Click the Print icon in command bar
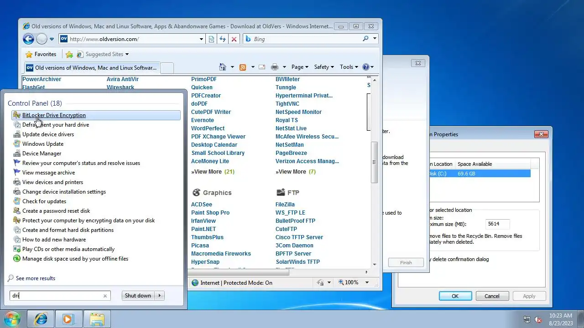 click(x=275, y=67)
